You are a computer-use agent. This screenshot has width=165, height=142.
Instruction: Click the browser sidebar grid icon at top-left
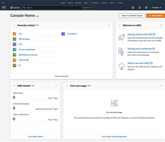(x=3, y=3)
